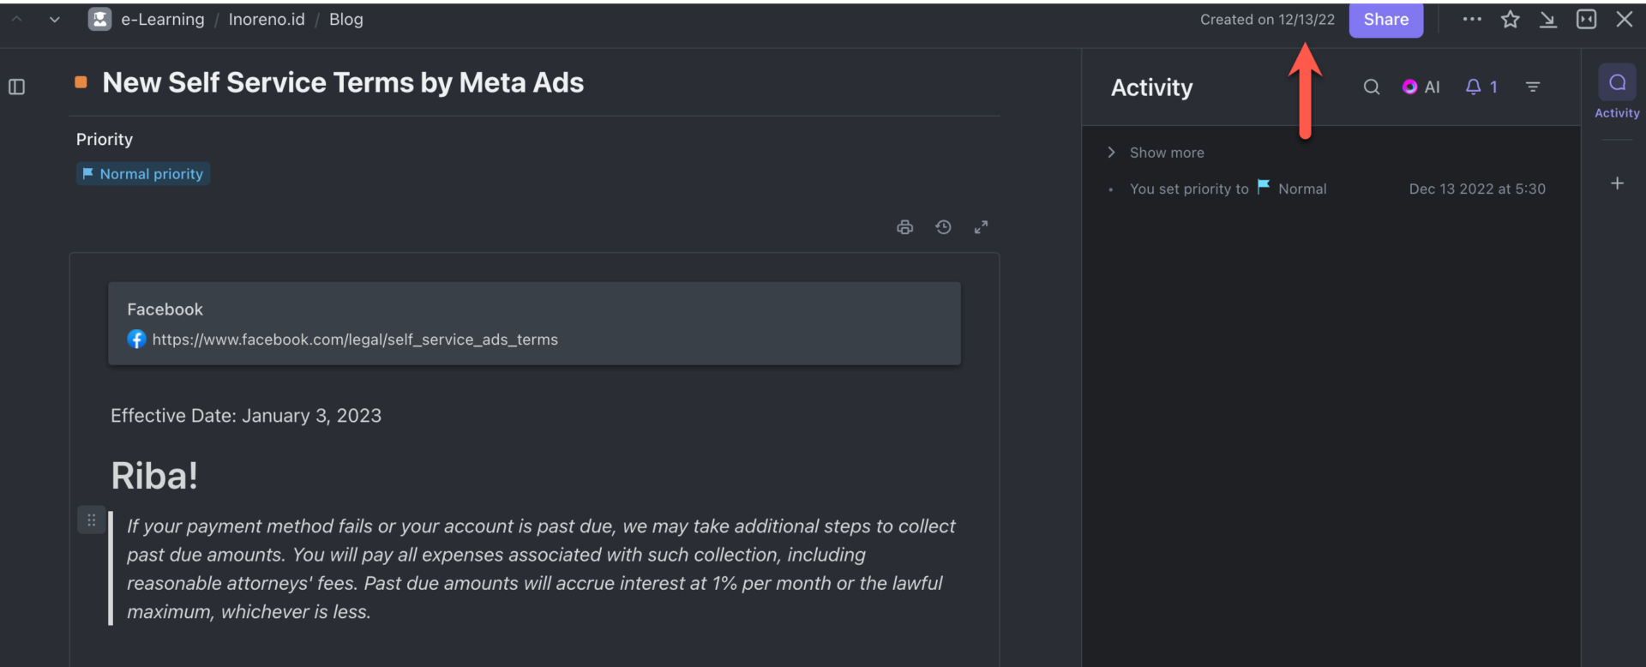Click the Share button
The width and height of the screenshot is (1646, 667).
click(x=1385, y=20)
